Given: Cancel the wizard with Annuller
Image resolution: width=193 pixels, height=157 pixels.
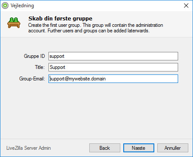Looking at the screenshot, I should point(173,148).
